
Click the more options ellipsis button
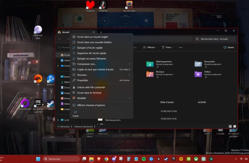(x=181, y=47)
